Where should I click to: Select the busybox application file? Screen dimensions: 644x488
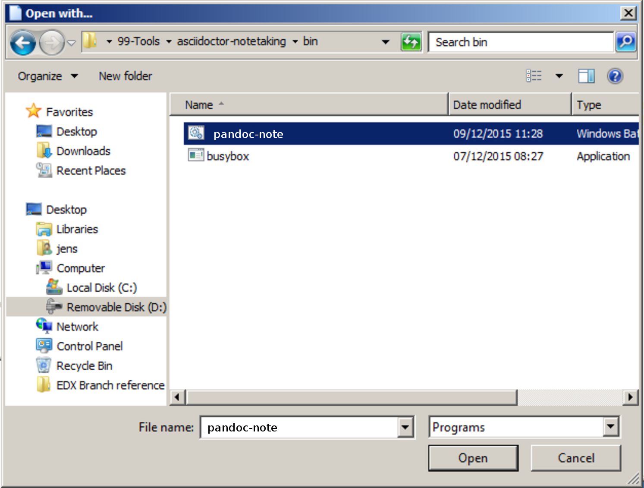coord(227,156)
